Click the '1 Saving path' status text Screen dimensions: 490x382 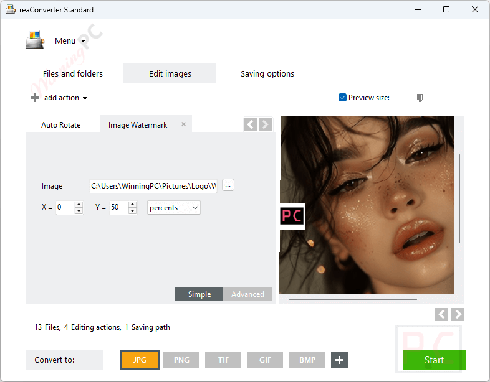[148, 327]
